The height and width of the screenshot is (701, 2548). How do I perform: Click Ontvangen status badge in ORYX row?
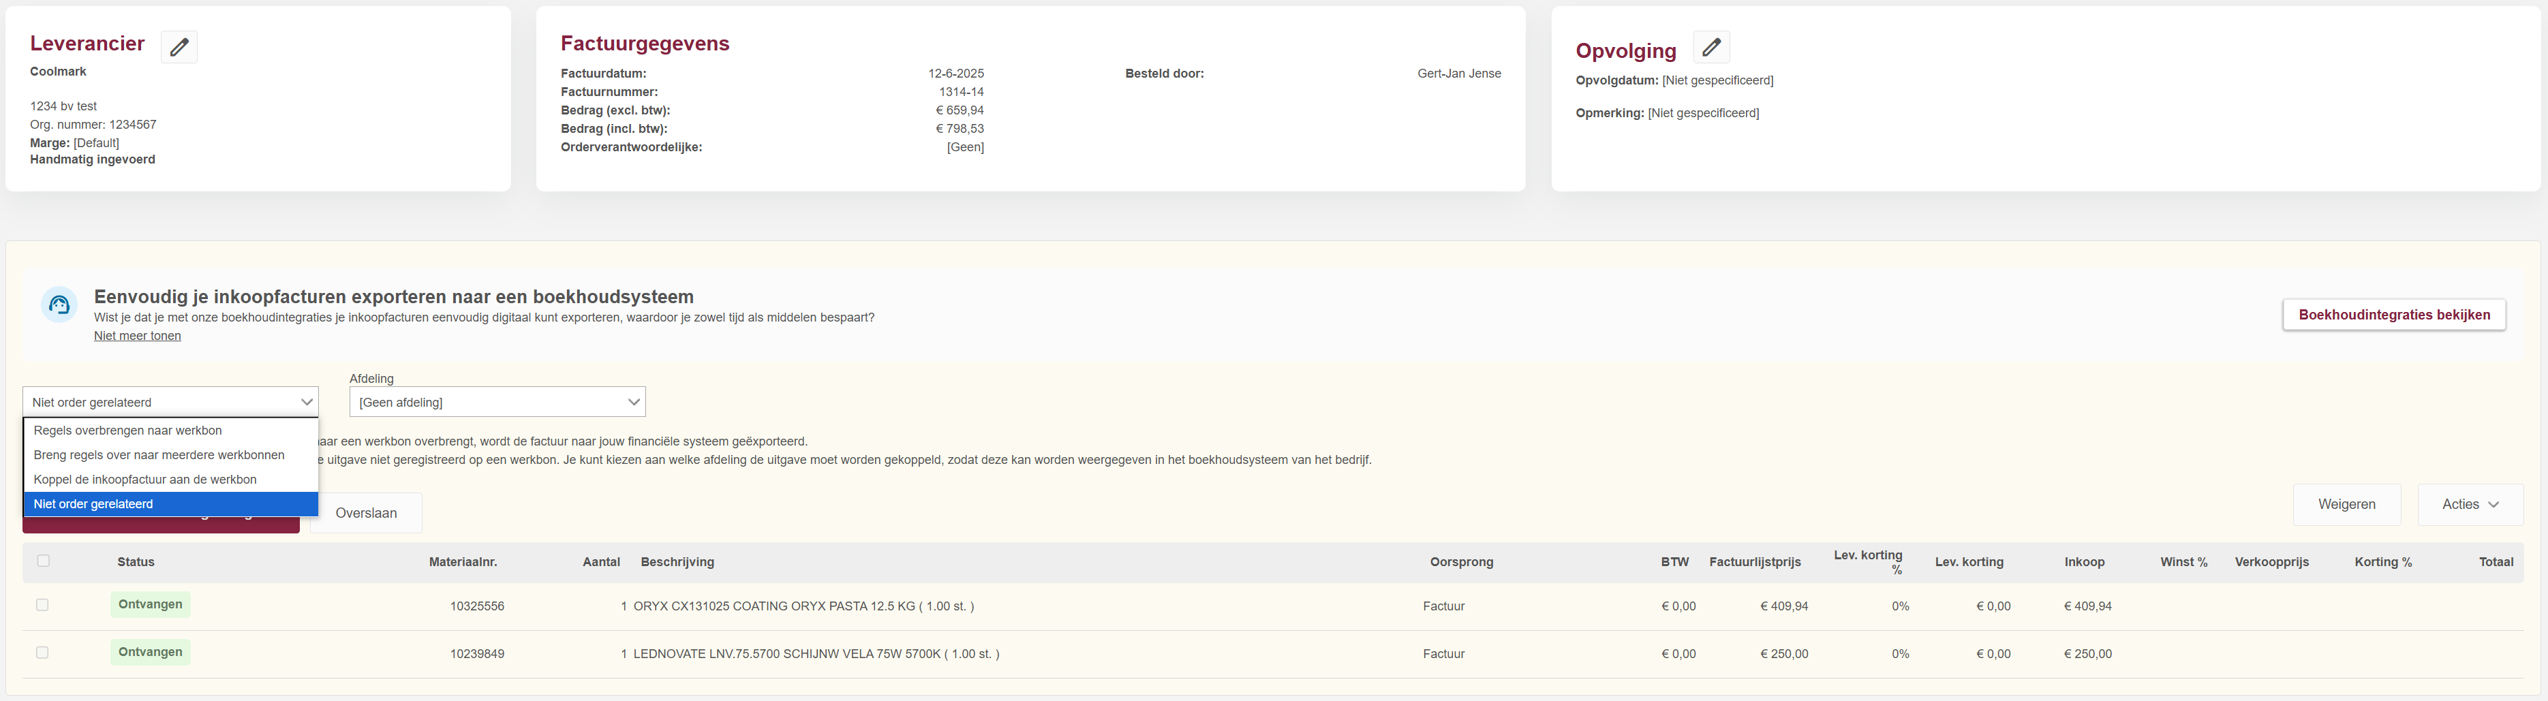pos(151,604)
